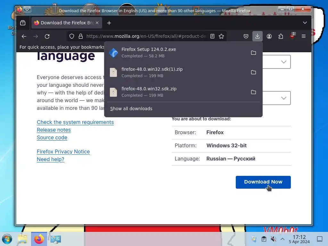Click the muted volume tray icon

coord(273,239)
